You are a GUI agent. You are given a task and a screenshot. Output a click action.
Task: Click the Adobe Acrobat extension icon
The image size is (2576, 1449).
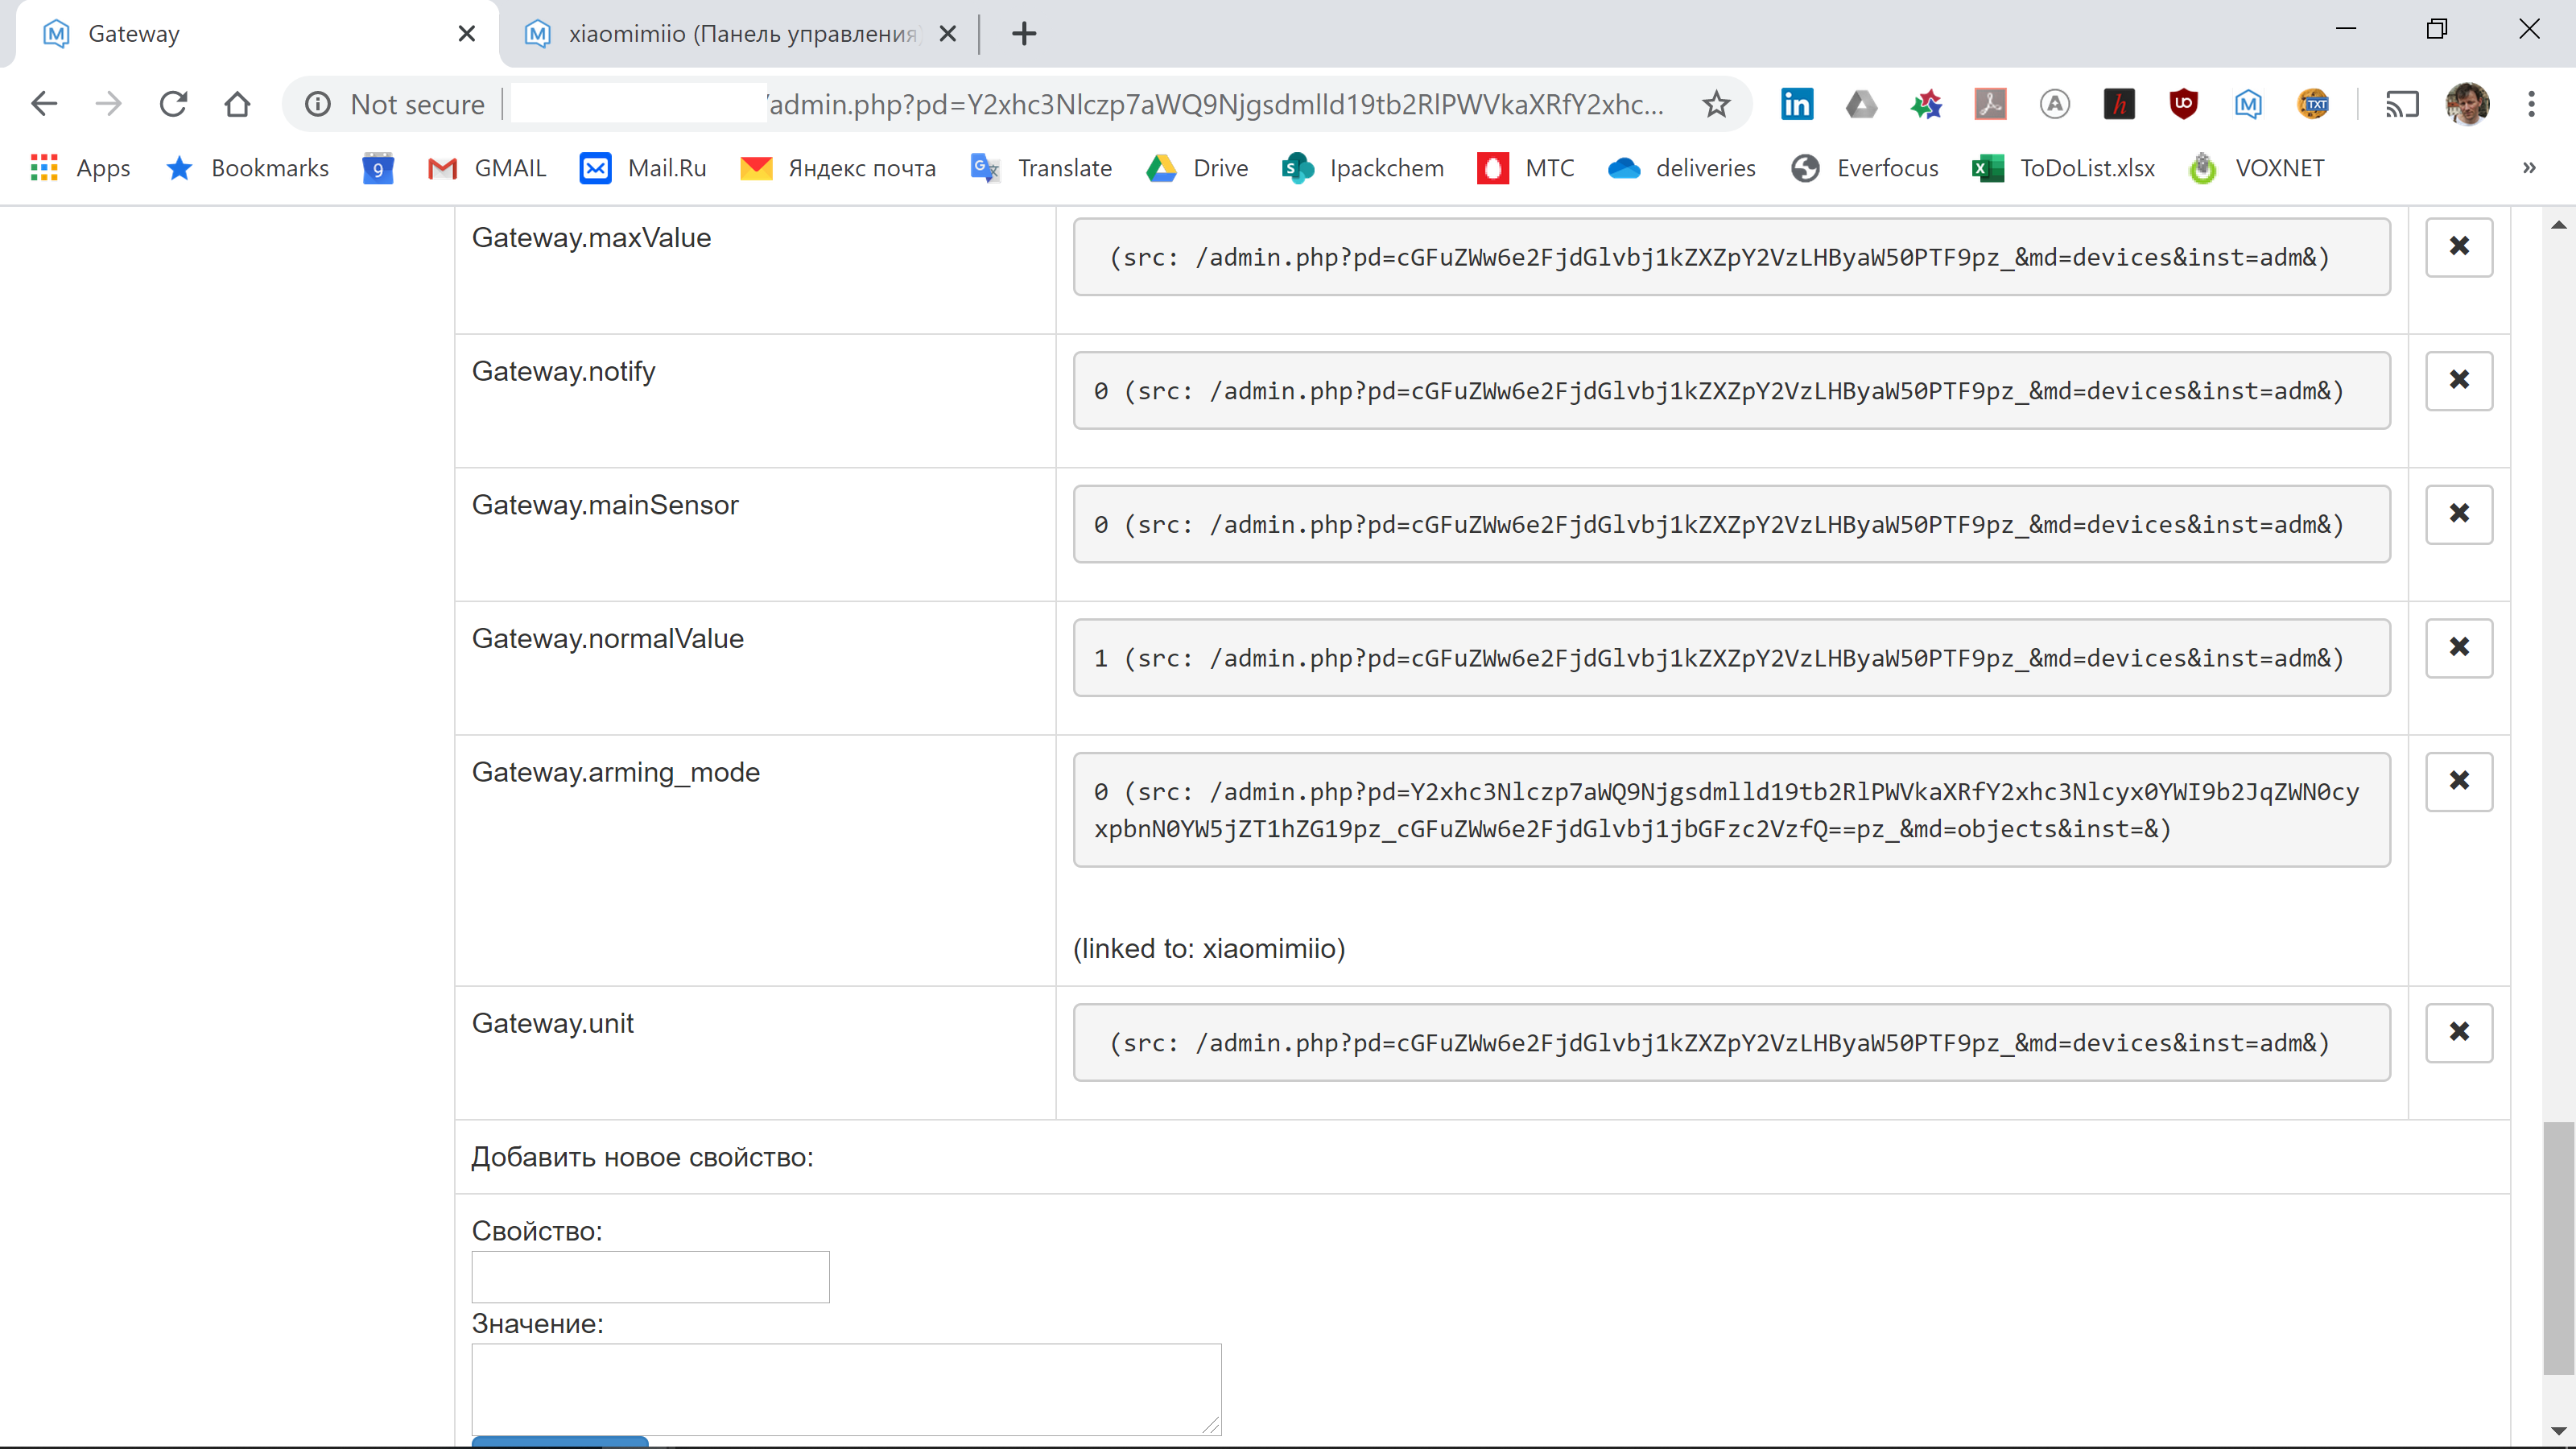pyautogui.click(x=1990, y=104)
